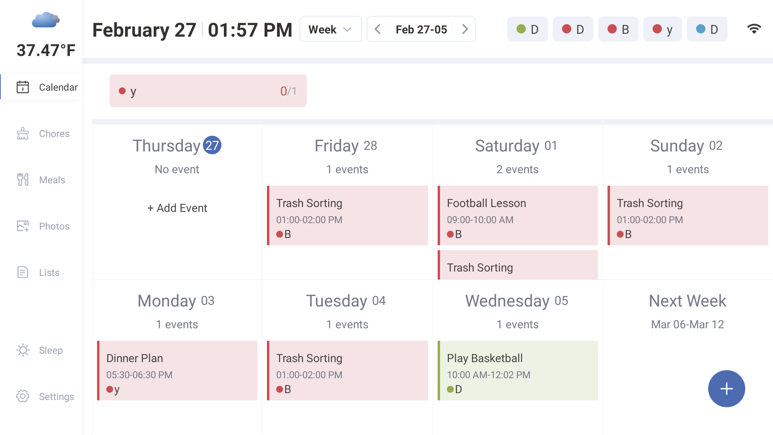Select the Chores broom icon
Screen dimensions: 773x435
[23, 133]
